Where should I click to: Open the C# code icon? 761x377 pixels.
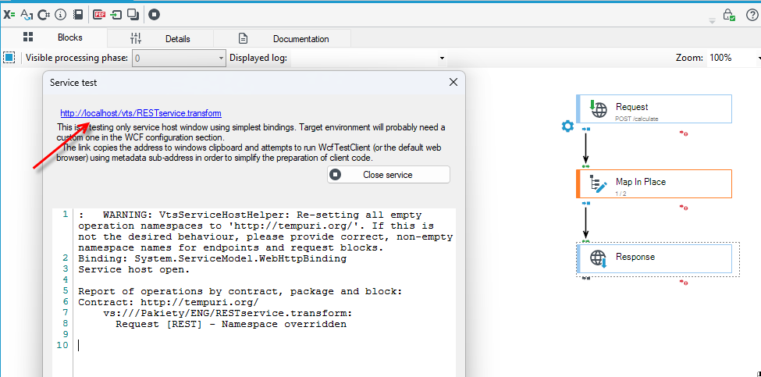pos(44,15)
